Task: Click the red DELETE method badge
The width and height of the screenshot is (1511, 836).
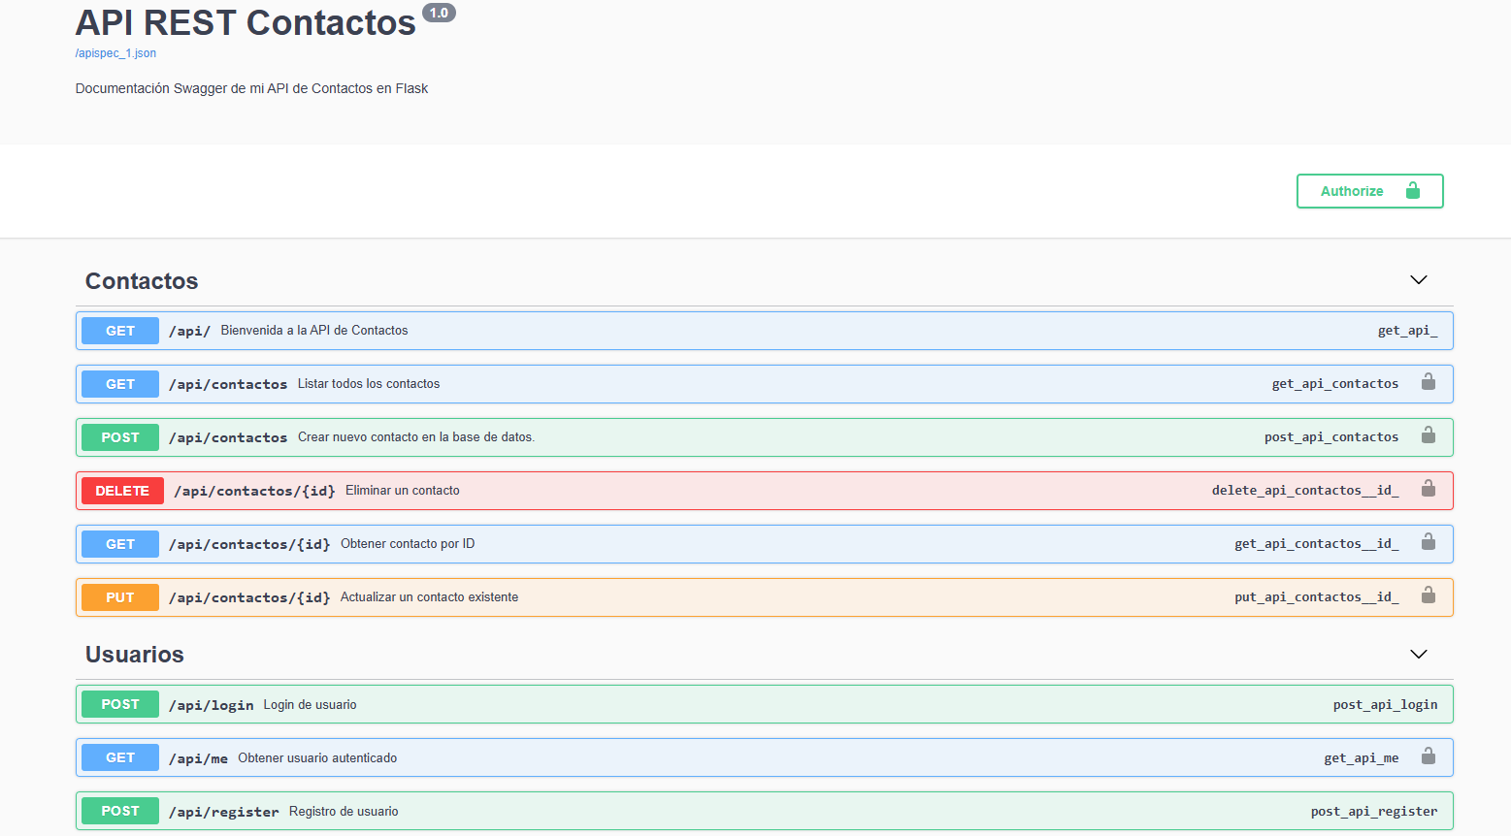Action: 122,491
